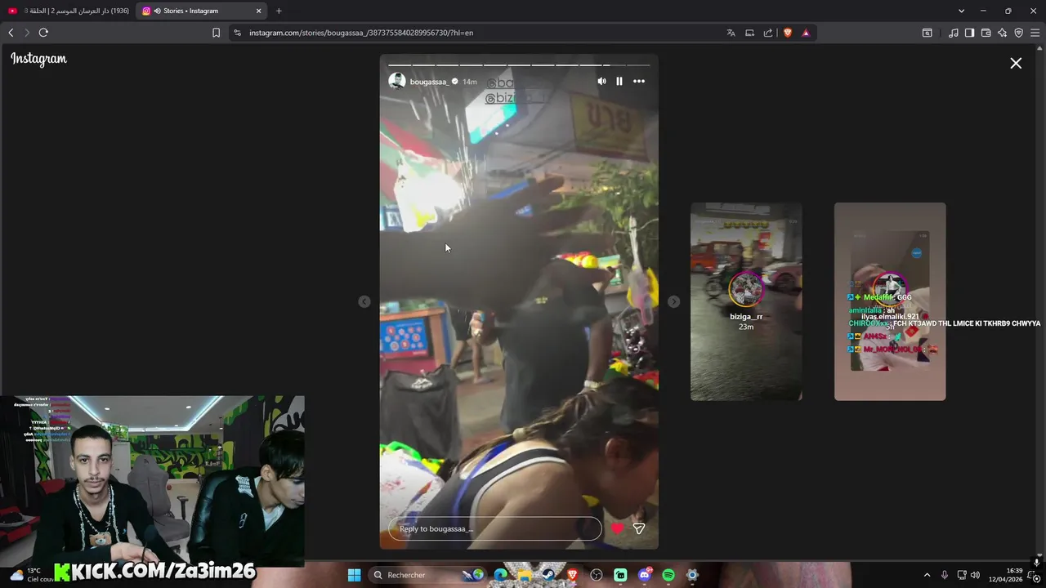Viewport: 1046px width, 588px height.
Task: Click the Instagram logo
Action: [x=38, y=59]
